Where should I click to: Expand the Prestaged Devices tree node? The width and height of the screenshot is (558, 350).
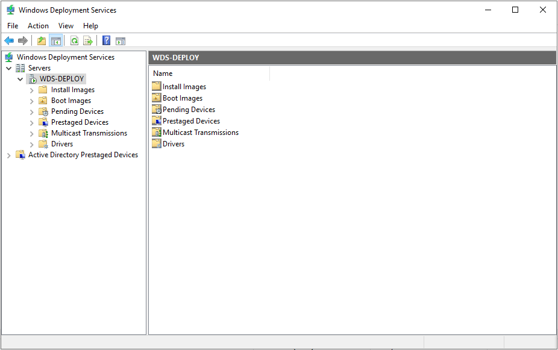point(32,123)
